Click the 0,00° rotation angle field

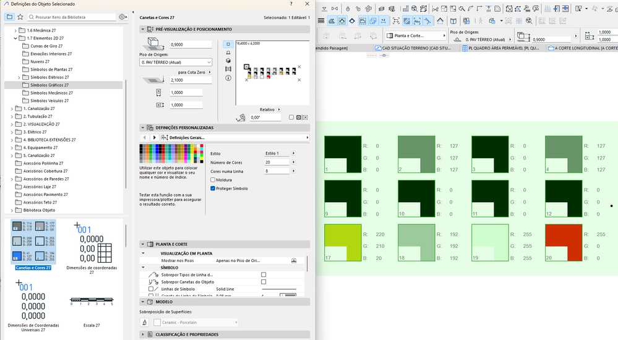point(265,117)
